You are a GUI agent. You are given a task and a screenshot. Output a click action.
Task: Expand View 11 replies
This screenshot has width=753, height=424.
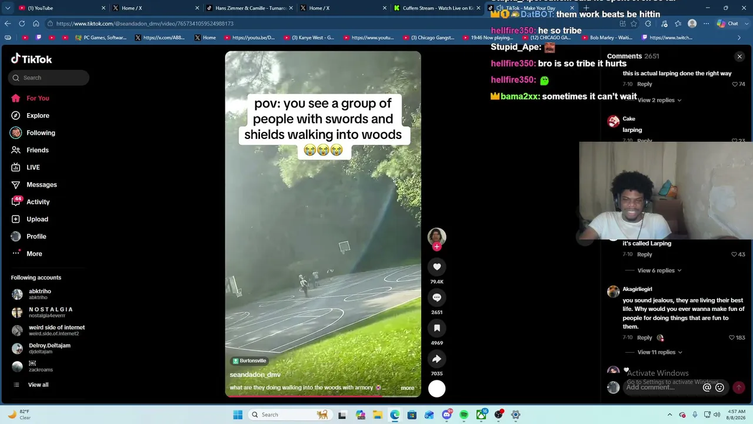click(x=659, y=352)
